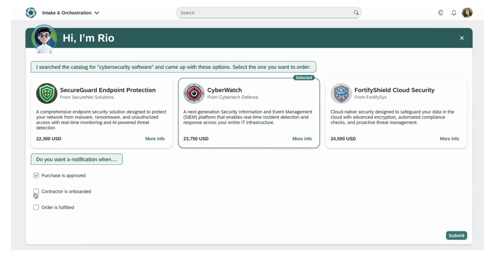Select the FortifyShield Cloud Security card title
484x253 pixels.
(x=394, y=90)
